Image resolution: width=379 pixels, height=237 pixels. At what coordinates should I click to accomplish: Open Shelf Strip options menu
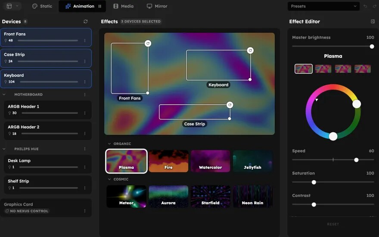tap(85, 188)
